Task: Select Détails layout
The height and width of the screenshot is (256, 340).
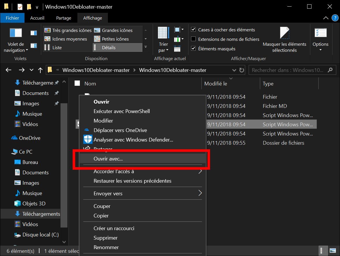Action: 118,48
